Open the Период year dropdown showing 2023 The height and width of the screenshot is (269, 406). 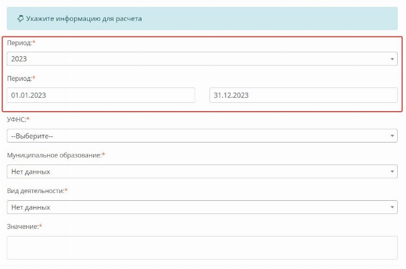tap(198, 59)
